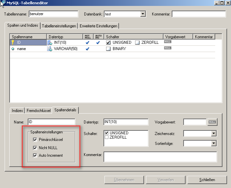
Task: Click the NULL default badge in the name row
Action: [168, 48]
